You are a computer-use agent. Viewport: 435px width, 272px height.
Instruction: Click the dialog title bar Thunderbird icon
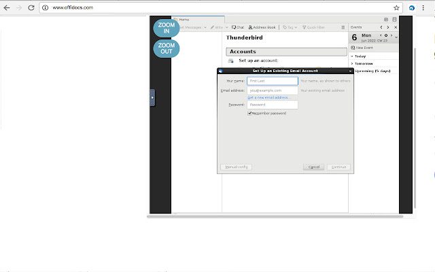[x=220, y=71]
